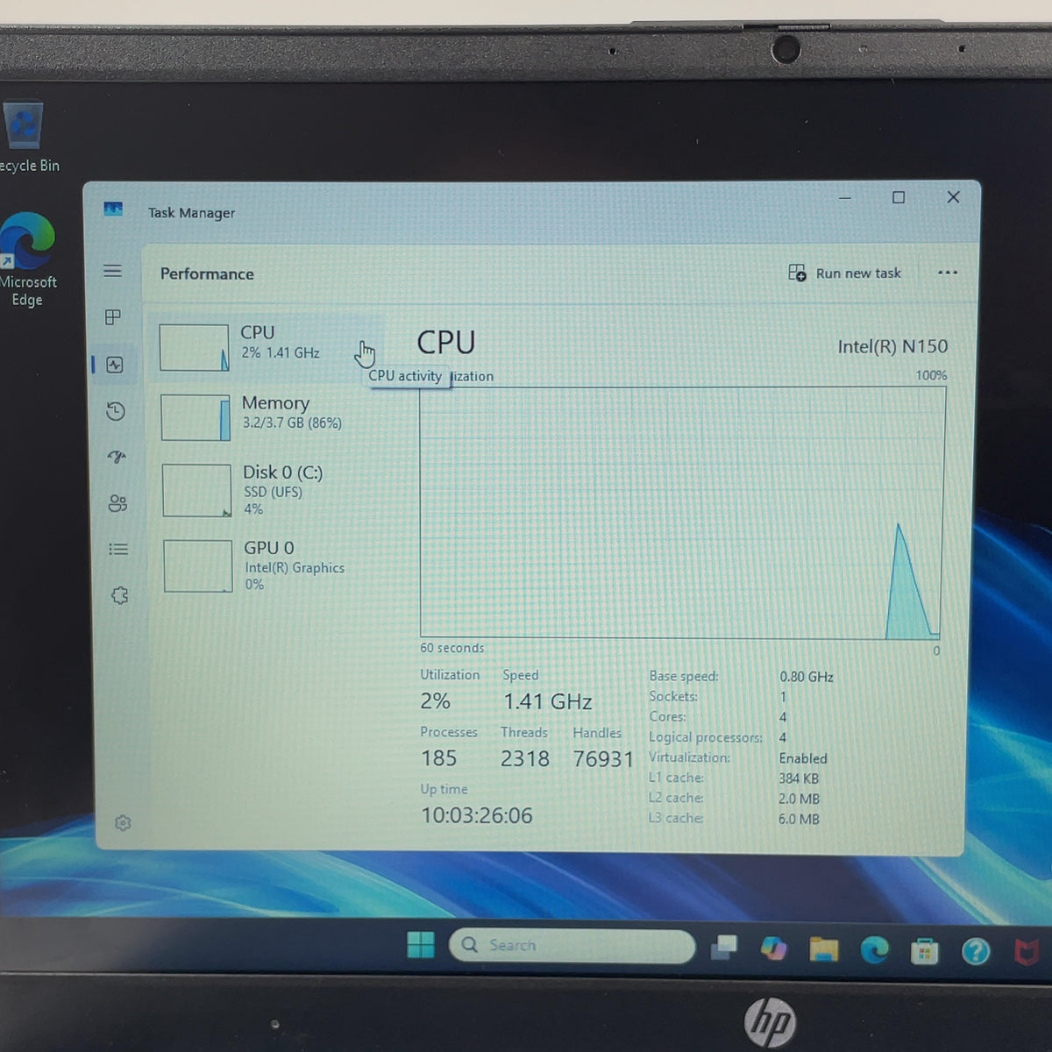Screen dimensions: 1052x1052
Task: Select the Microsoft Edge desktop shortcut
Action: (x=27, y=260)
